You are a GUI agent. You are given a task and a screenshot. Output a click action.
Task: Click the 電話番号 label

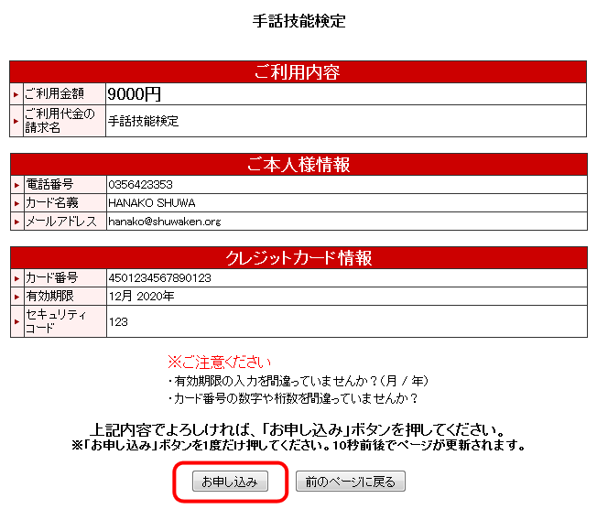click(49, 185)
